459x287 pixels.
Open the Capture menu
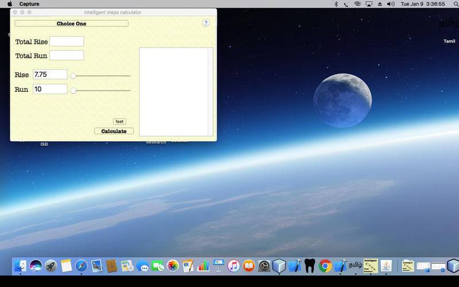coord(29,4)
